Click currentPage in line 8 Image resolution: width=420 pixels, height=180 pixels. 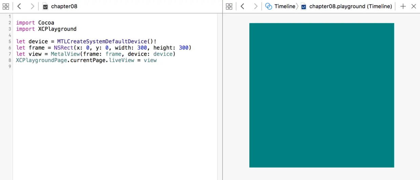click(88, 60)
